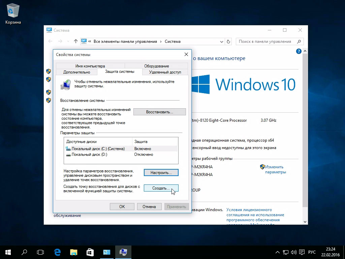
Task: Go up one level arrow
Action: 76,41
